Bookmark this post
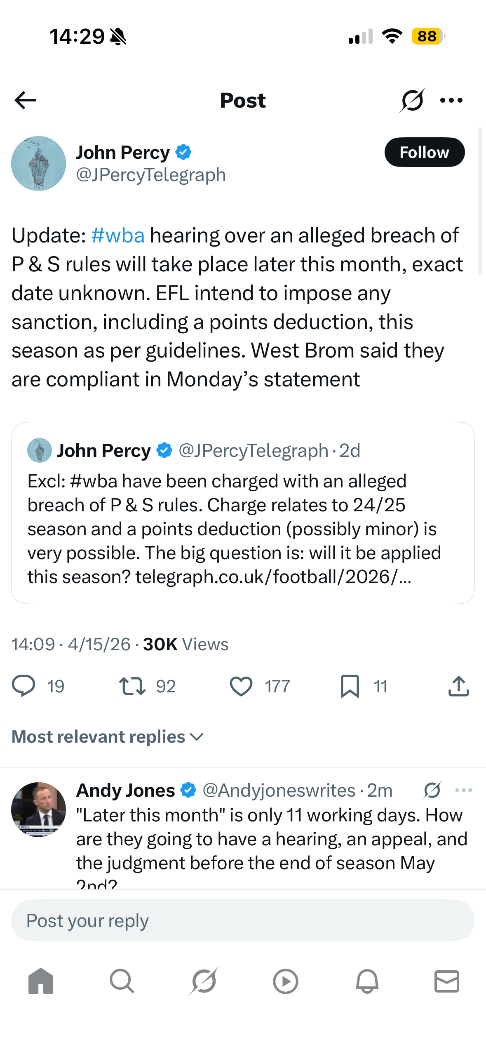 pyautogui.click(x=350, y=686)
